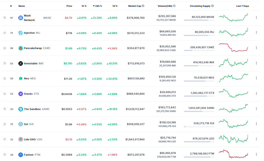The width and height of the screenshot is (264, 161).
Task: Click the Lido DAO logo
Action: tap(21, 139)
